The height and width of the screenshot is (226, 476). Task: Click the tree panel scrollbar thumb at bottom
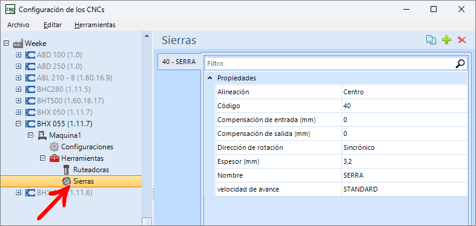click(x=147, y=222)
